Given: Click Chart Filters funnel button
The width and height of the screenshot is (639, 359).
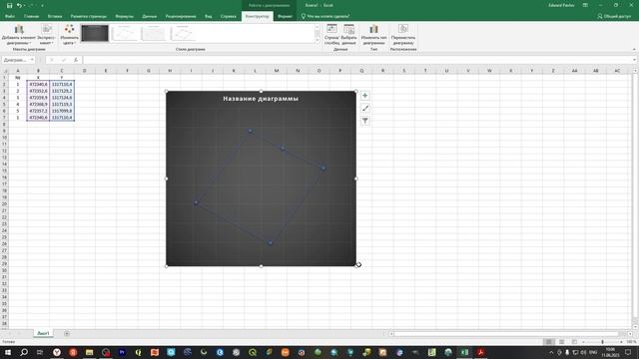Looking at the screenshot, I should point(365,121).
